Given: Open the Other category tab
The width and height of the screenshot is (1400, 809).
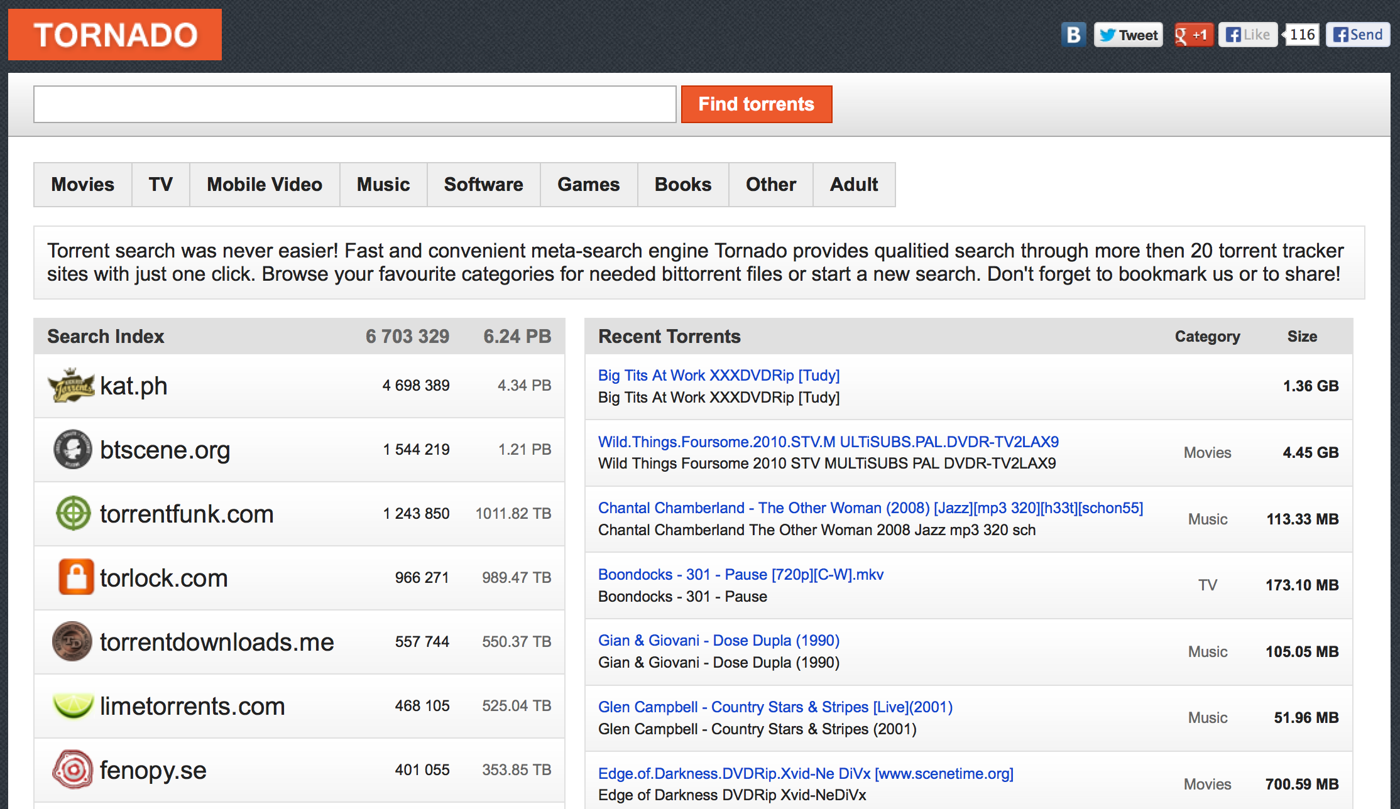Looking at the screenshot, I should click(x=771, y=185).
